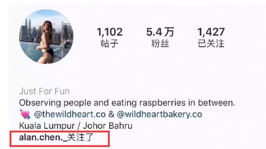Viewport: 266px width, 149px height.
Task: Click the Kuala Lumpur / Johor Bahru text
Action: (x=76, y=126)
